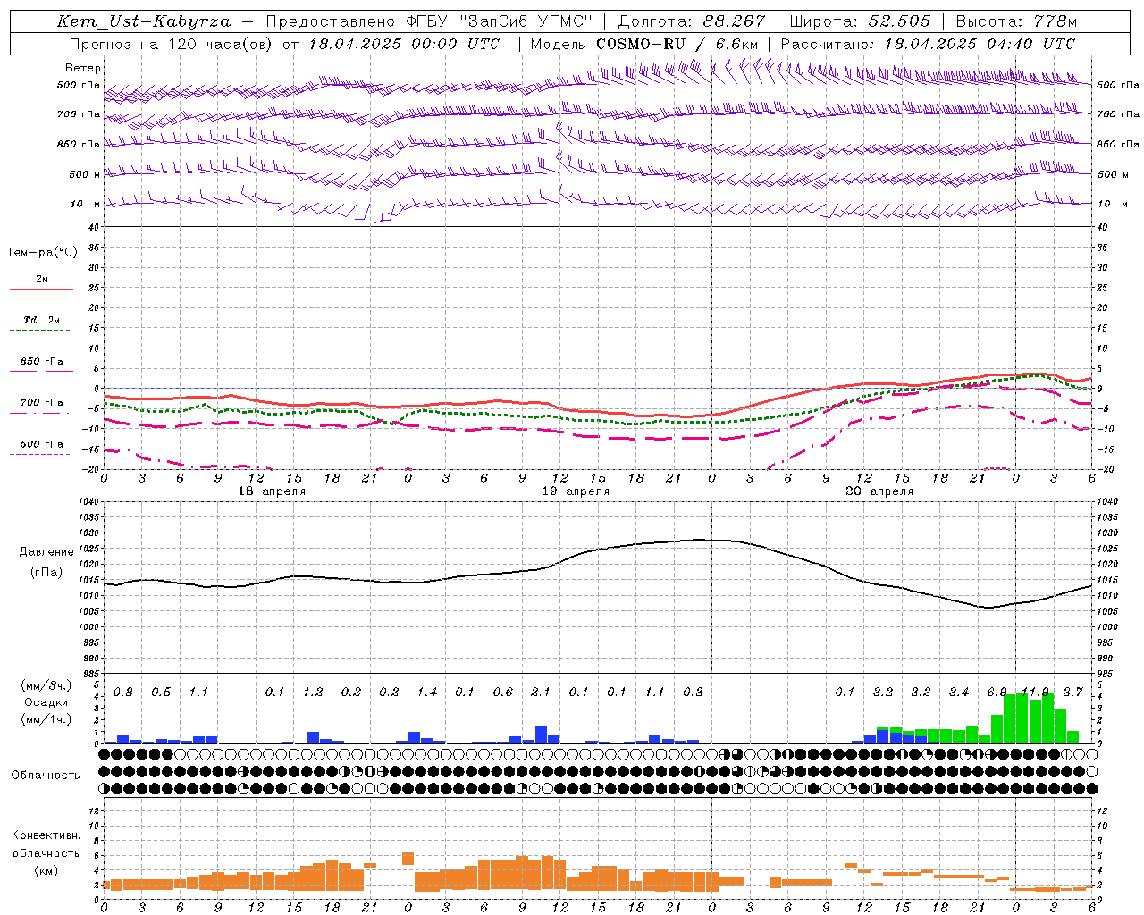
Task: Click the '(мм/3ч.)' precipitation unit label
Action: click(x=46, y=686)
